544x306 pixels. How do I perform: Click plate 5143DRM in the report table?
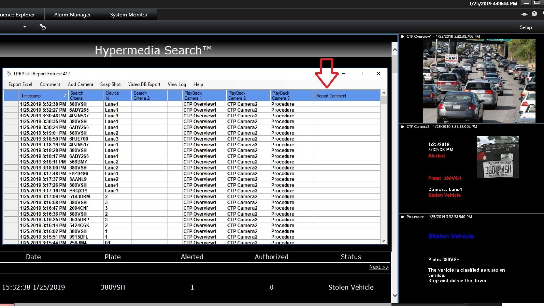coord(80,196)
